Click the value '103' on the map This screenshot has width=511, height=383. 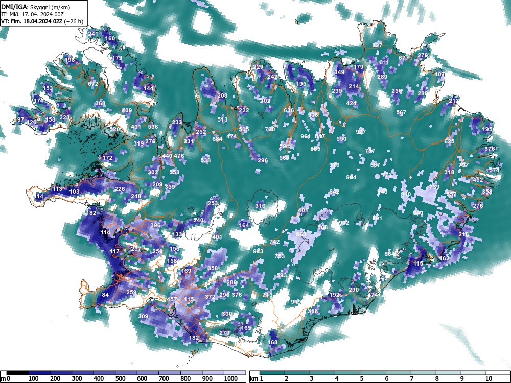[x=74, y=192]
